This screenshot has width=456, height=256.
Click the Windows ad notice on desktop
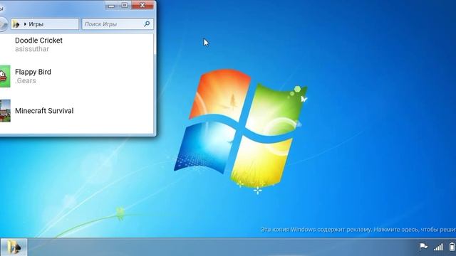(358, 230)
